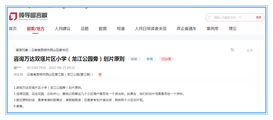Open the 政企直通车 nav item
The width and height of the screenshot is (273, 120).
tap(187, 29)
